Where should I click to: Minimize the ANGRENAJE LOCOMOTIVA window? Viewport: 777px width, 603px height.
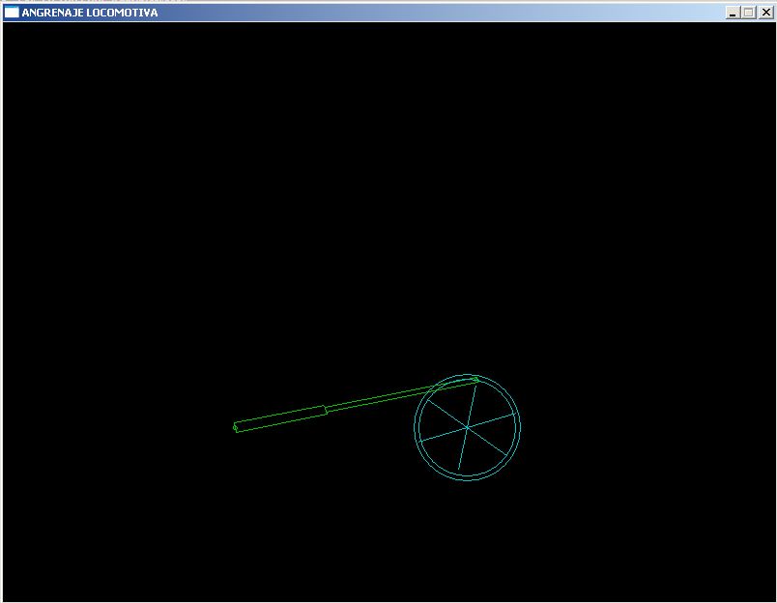(x=733, y=13)
